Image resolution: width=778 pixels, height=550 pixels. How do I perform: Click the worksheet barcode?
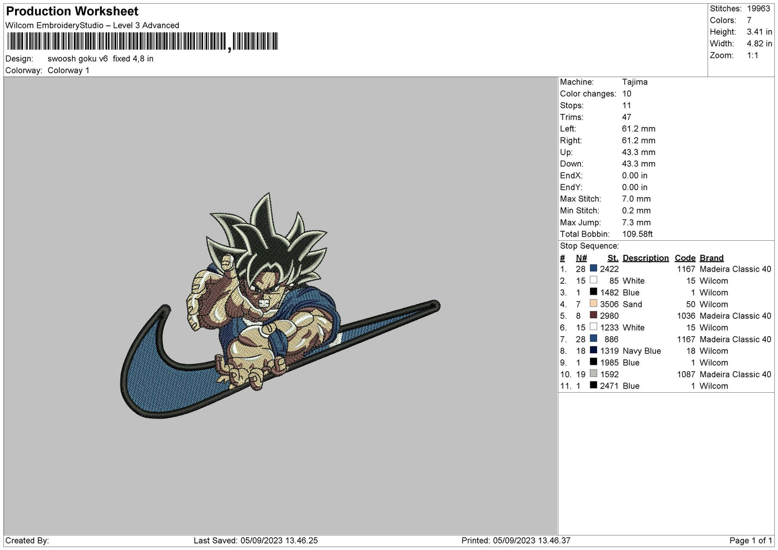pos(143,41)
